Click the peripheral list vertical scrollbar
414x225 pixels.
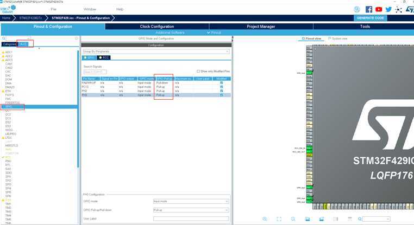pyautogui.click(x=78, y=108)
